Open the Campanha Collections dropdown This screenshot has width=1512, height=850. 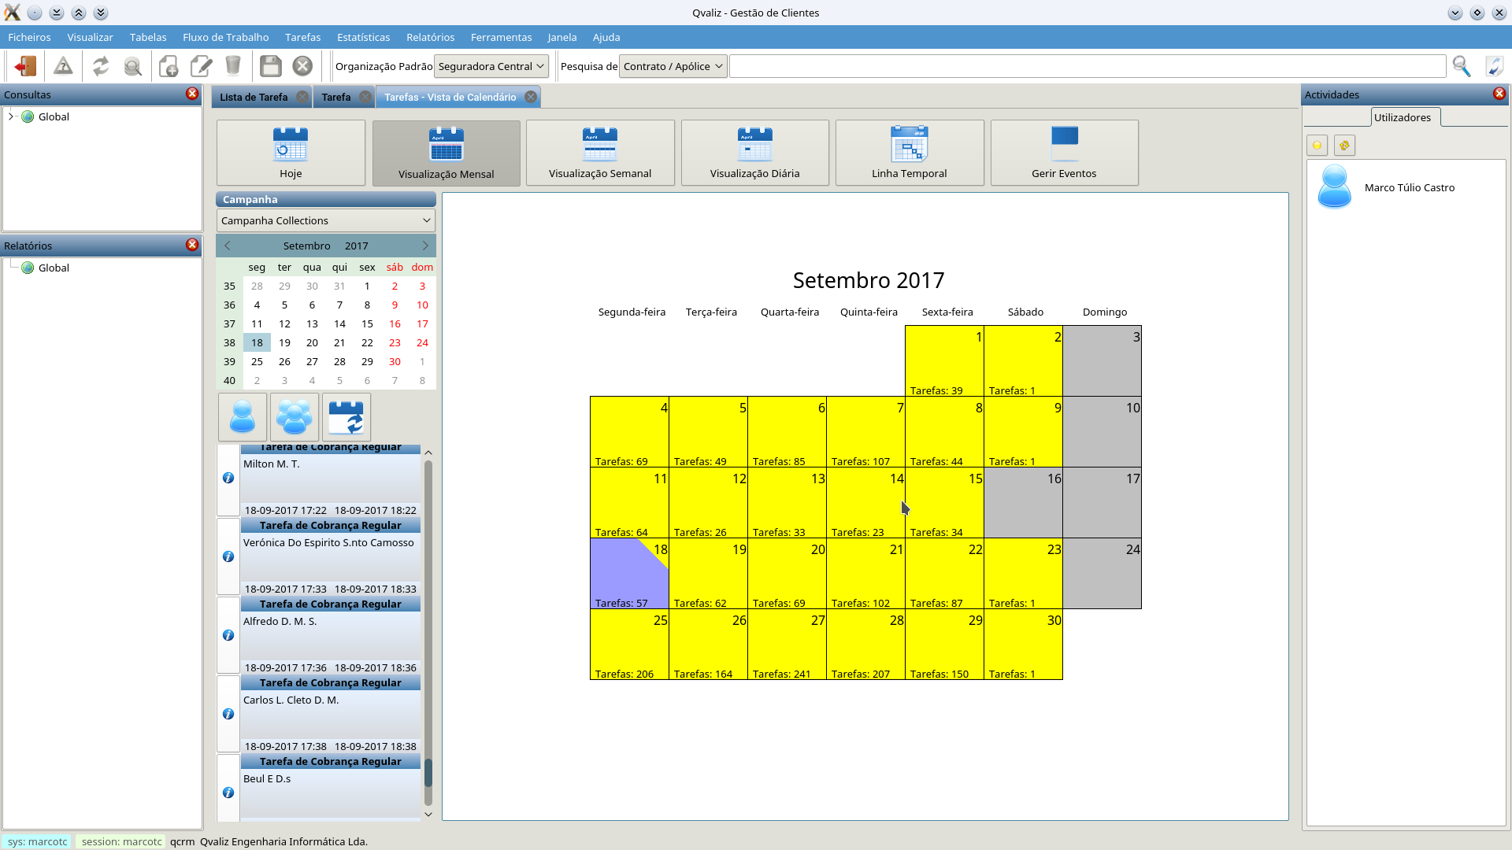pyautogui.click(x=325, y=220)
